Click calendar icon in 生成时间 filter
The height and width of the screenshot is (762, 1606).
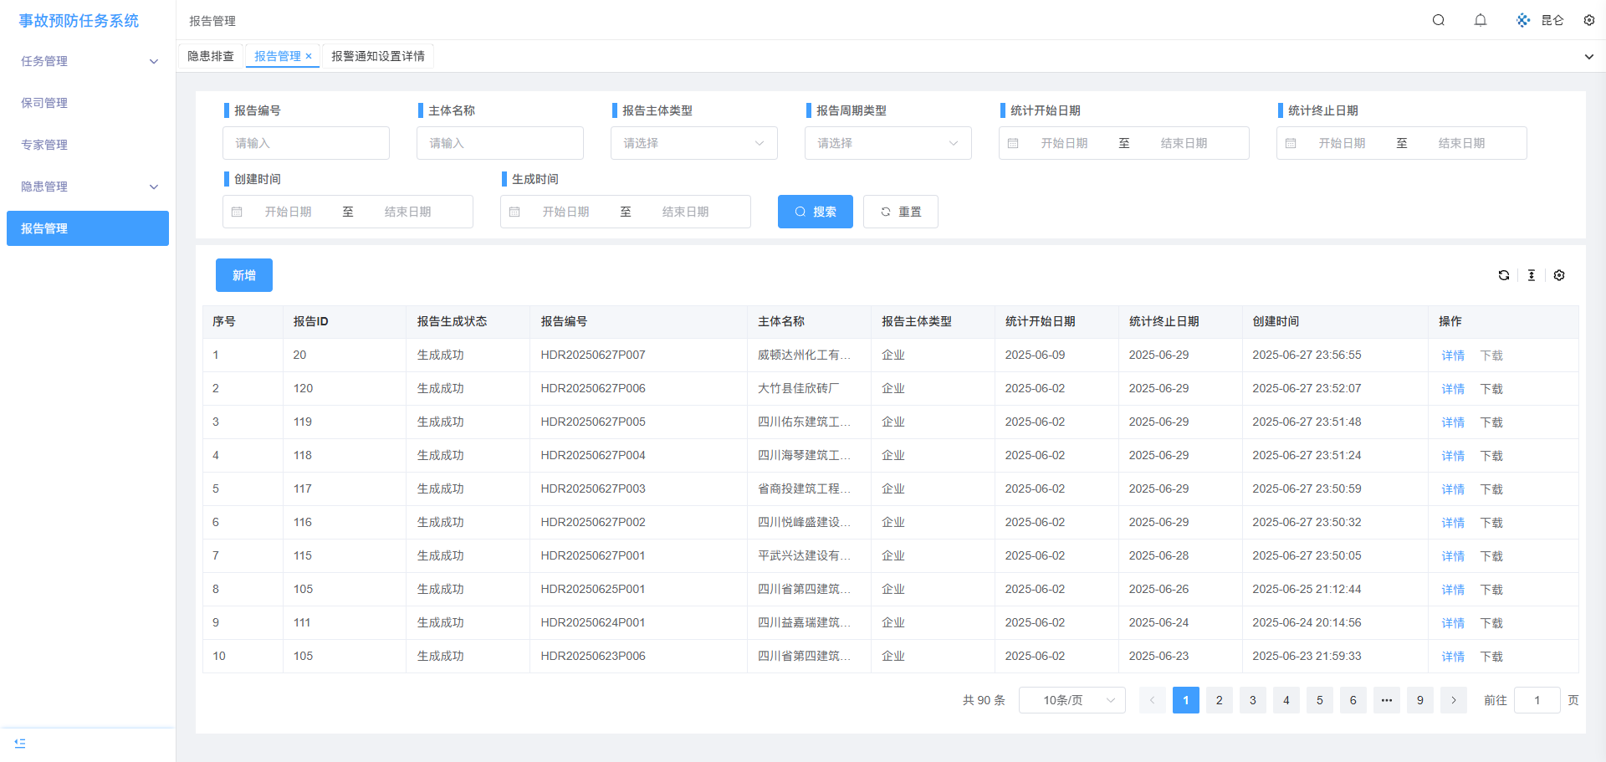click(x=514, y=212)
